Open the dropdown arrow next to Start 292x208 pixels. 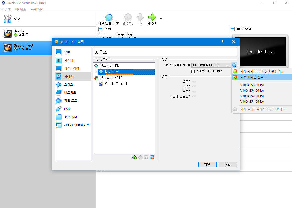pyautogui.click(x=161, y=19)
